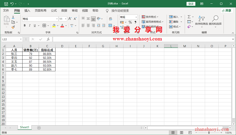Click the 插入 cells button
Screen dimensions: 236x135
point(175,17)
